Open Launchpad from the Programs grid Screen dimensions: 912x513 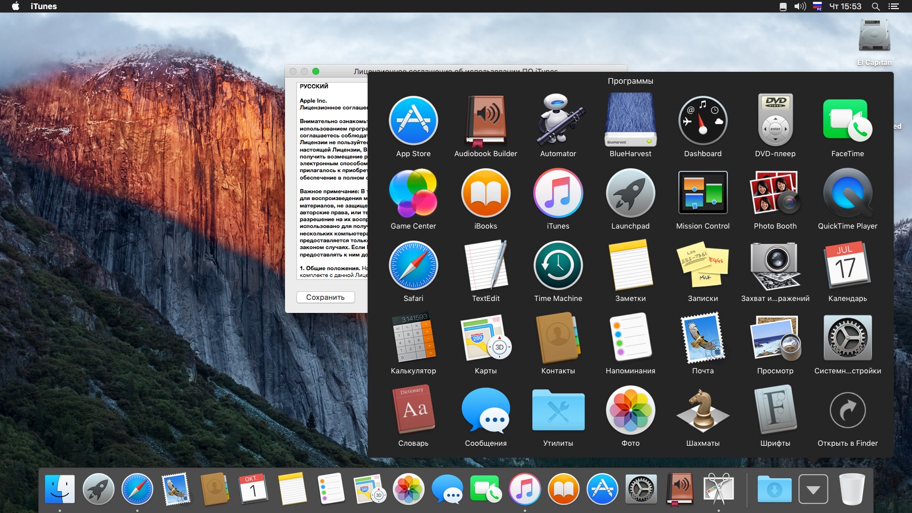point(630,193)
